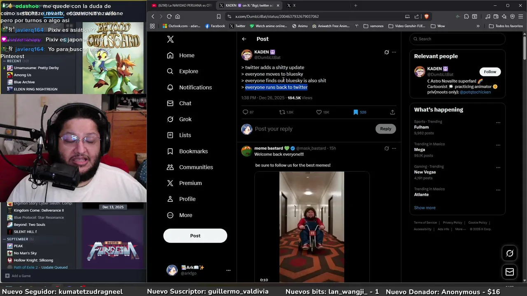Click Add a Game in Steam
This screenshot has height=296, width=527.
(x=18, y=276)
